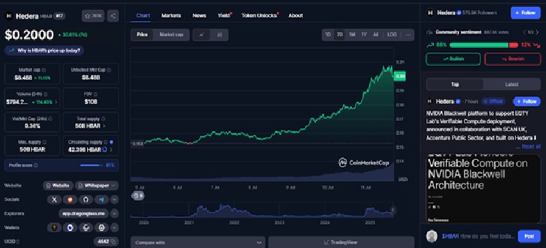This screenshot has height=248, width=546.
Task: Open the Yield tab
Action: pyautogui.click(x=224, y=16)
